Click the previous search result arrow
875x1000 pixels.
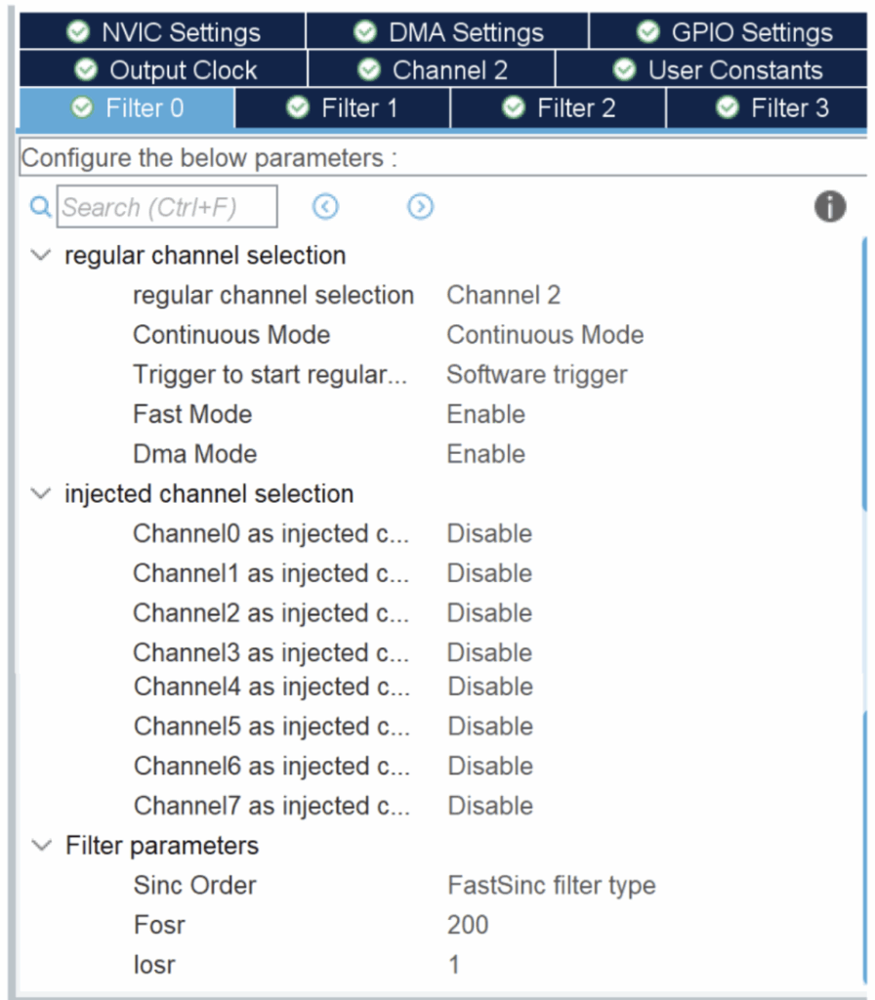[325, 207]
